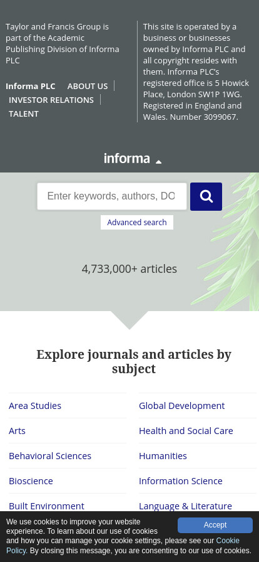Click the Informa logo

click(x=126, y=159)
